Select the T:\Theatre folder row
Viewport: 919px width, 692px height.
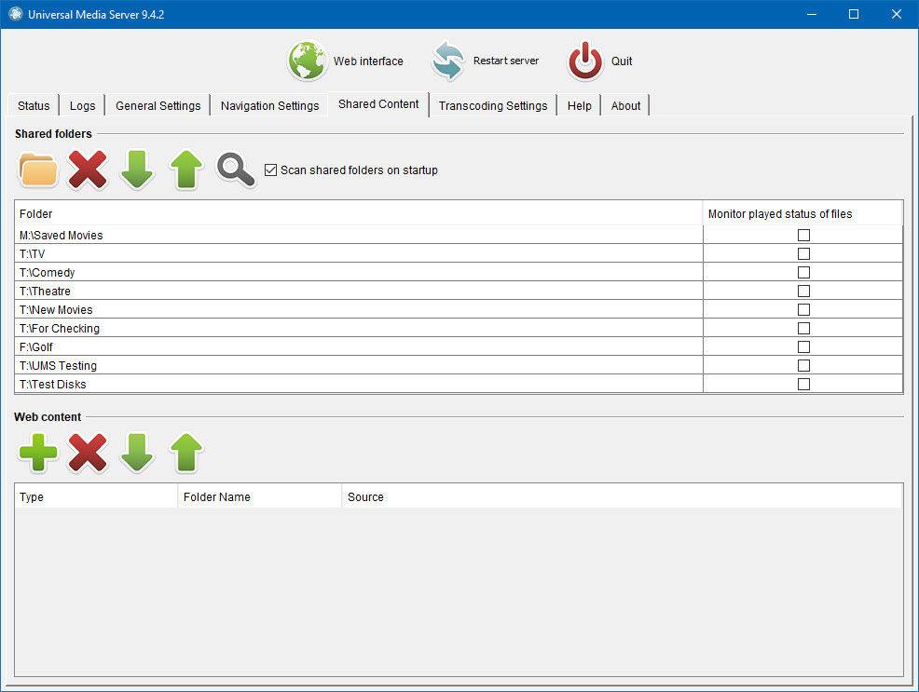pyautogui.click(x=359, y=291)
